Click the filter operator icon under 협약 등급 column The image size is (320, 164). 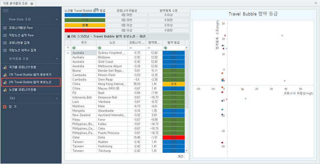tap(165, 47)
